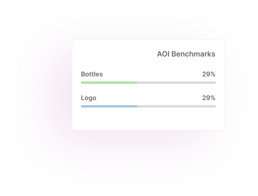Image resolution: width=258 pixels, height=196 pixels.
Task: Click the rounded left start of blue bar
Action: (82, 106)
